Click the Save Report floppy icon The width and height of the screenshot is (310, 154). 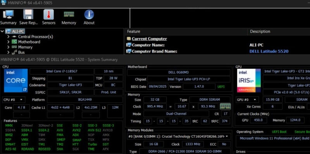[28, 15]
